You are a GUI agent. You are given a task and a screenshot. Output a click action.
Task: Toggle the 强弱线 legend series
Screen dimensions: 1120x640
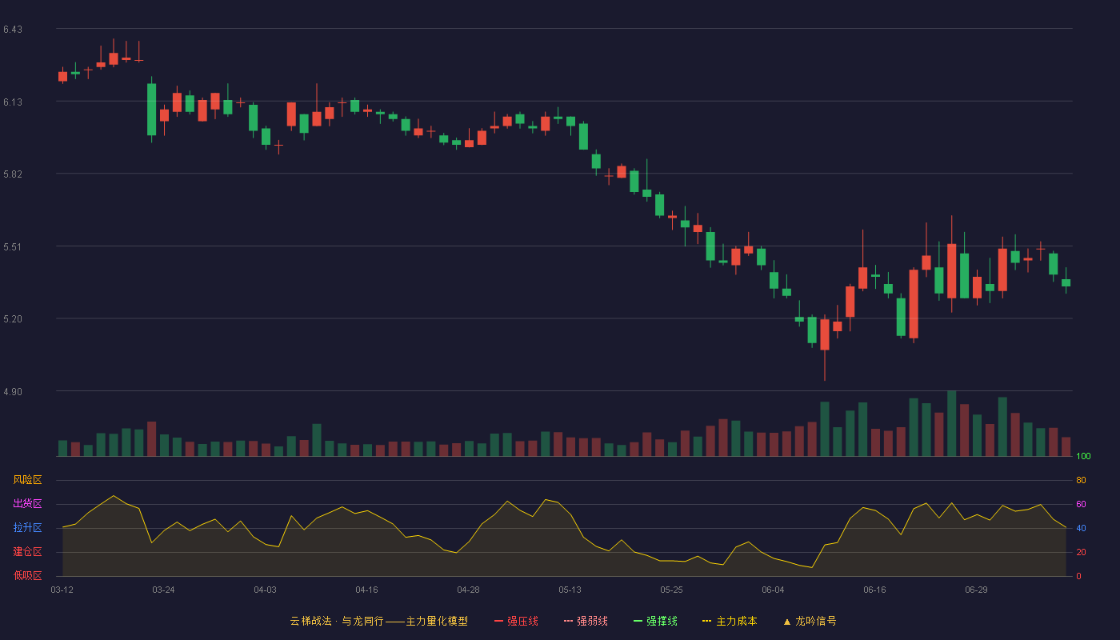coord(586,621)
